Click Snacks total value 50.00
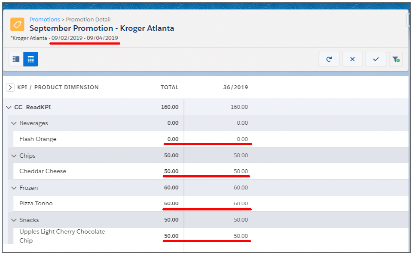 click(x=171, y=220)
